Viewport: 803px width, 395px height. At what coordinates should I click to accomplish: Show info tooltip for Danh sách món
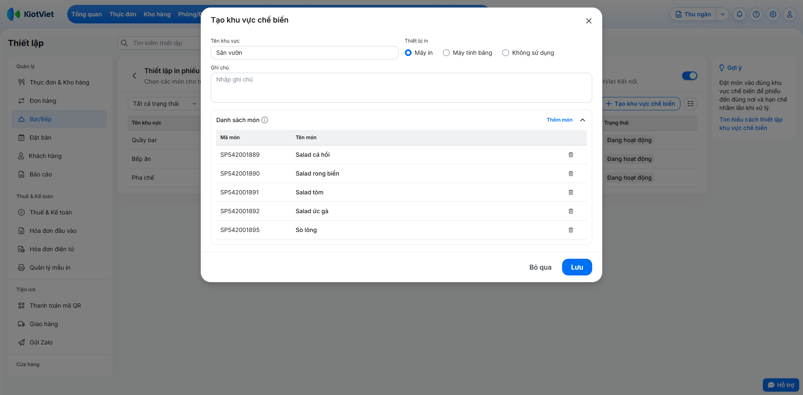tap(265, 120)
